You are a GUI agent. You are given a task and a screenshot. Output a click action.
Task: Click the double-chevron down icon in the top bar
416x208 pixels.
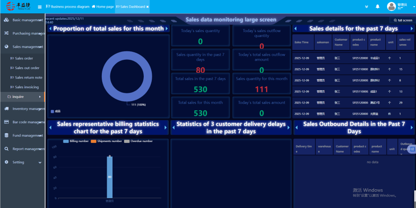coord(366,7)
